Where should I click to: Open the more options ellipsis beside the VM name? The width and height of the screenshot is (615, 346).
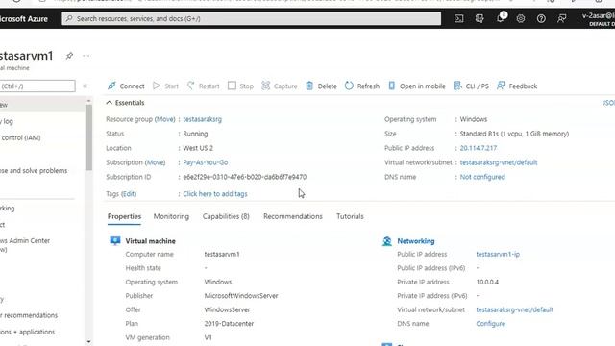tap(86, 56)
